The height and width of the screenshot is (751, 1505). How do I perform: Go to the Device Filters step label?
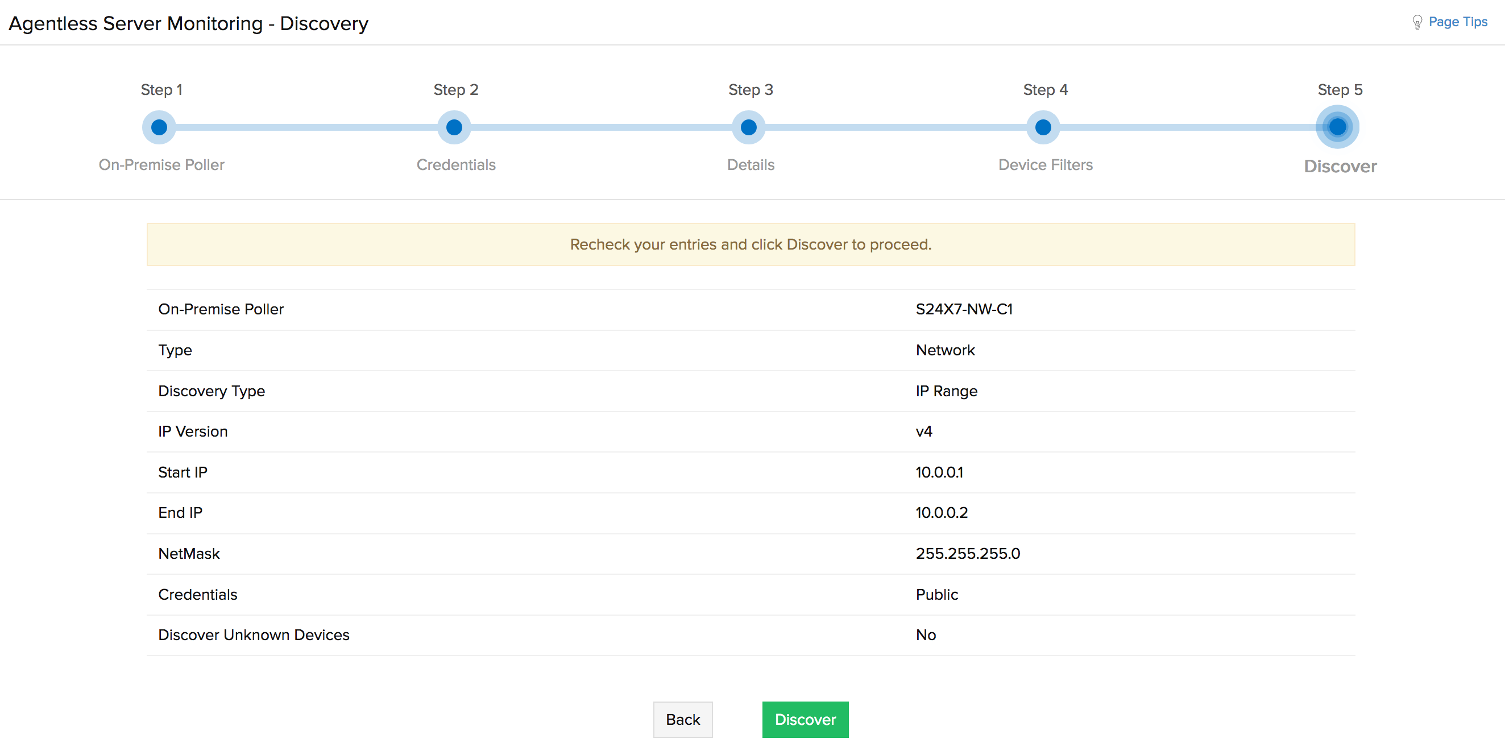coord(1045,165)
